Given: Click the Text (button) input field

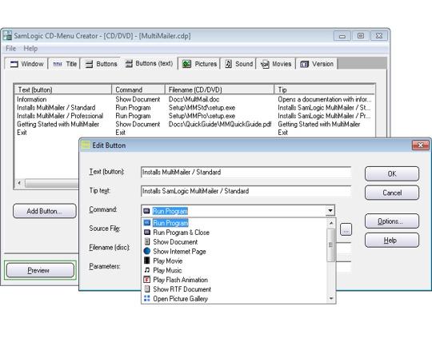Looking at the screenshot, I should pyautogui.click(x=246, y=173).
